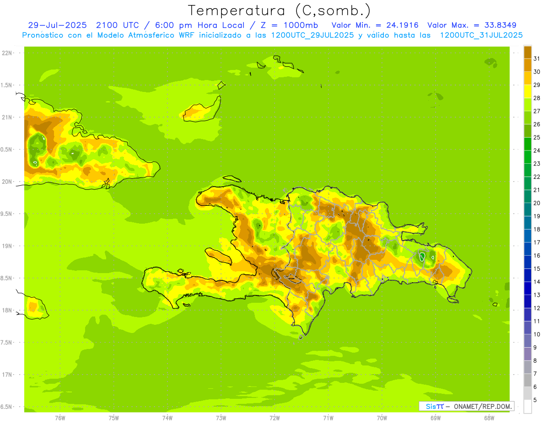Viewport: 549px width, 424px height.
Task: Click the gray colorbar swatch between 6 and 7
Action: (527, 380)
